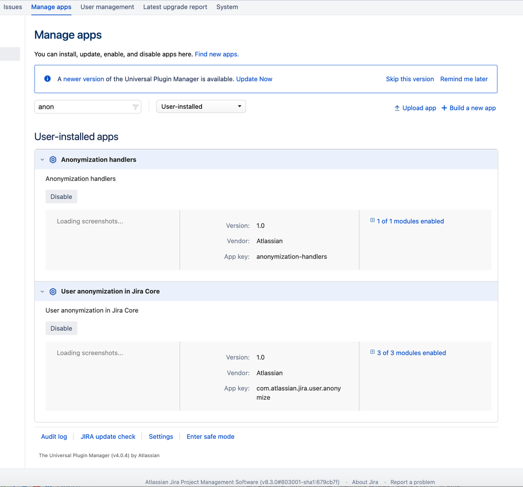Click the plus icon next to Build a new app
The image size is (523, 487).
(x=444, y=108)
